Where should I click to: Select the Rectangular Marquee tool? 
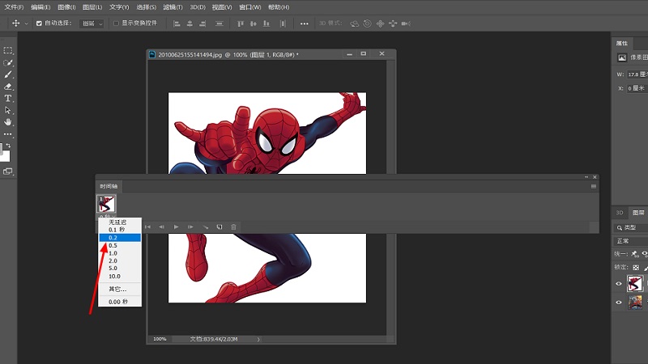coord(8,50)
